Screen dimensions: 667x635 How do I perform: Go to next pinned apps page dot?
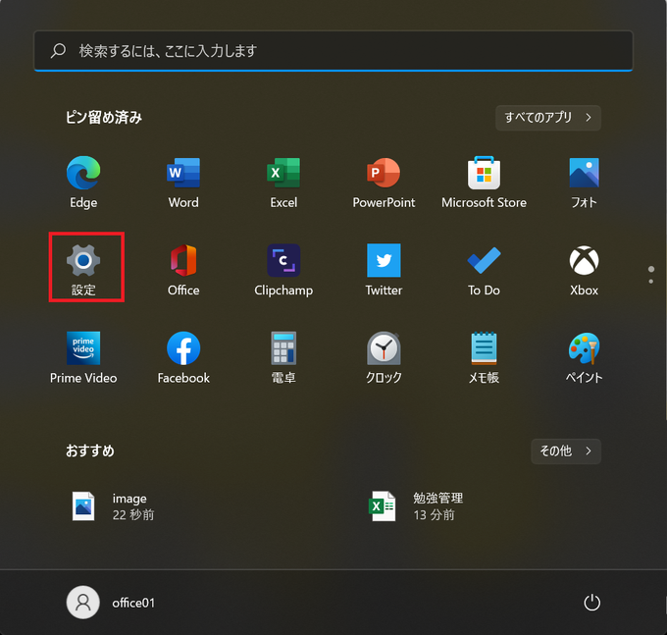click(x=651, y=282)
